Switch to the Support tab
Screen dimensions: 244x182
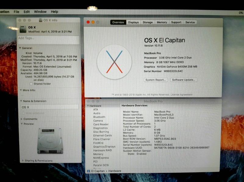[176, 22]
